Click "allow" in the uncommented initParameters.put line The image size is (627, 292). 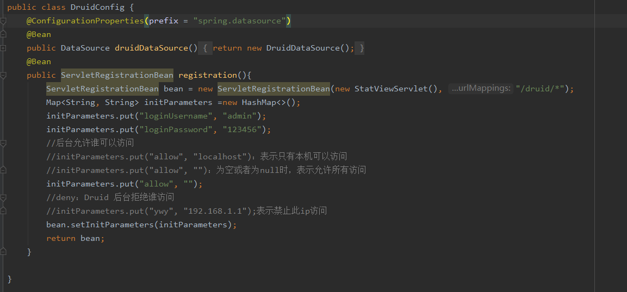157,184
